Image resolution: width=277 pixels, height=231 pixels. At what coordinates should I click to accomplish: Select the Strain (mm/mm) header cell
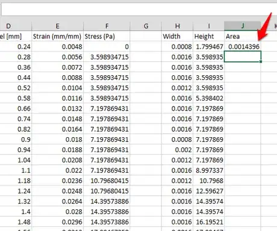click(x=57, y=36)
